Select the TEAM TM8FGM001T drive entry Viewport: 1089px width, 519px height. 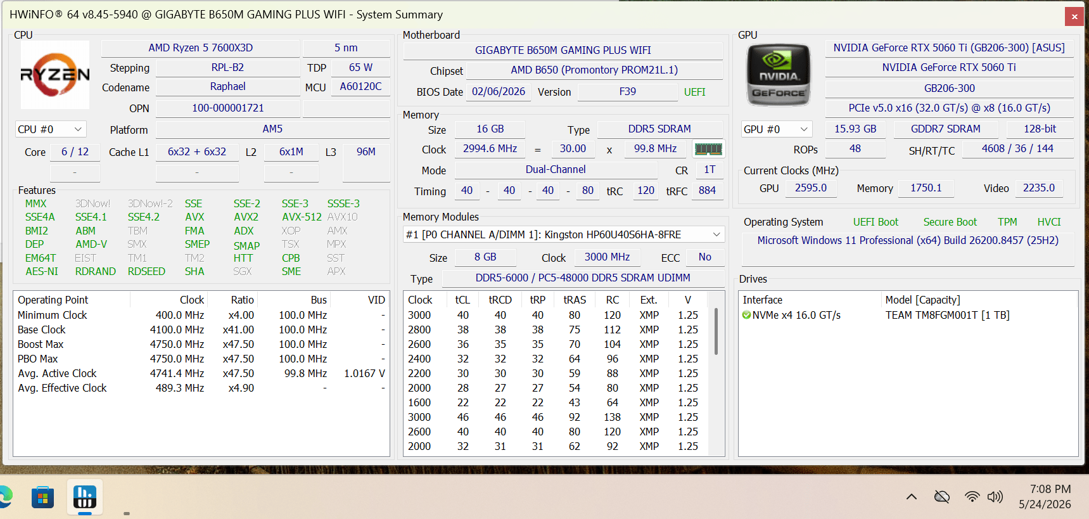click(908, 315)
